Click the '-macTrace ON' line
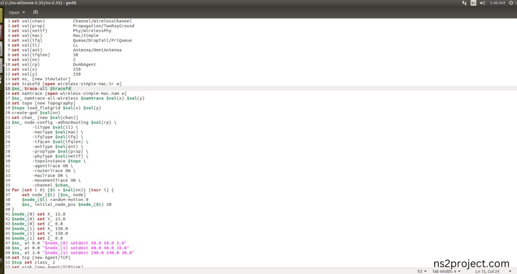 coord(50,176)
